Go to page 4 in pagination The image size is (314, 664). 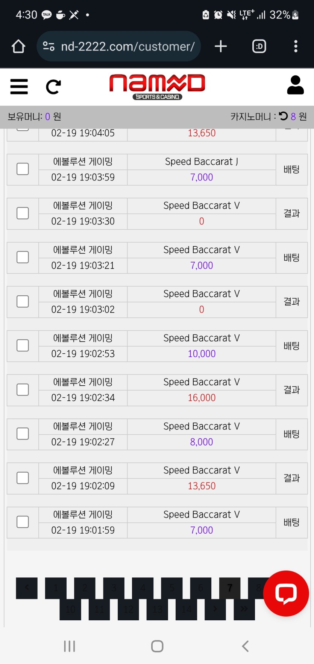[143, 588]
